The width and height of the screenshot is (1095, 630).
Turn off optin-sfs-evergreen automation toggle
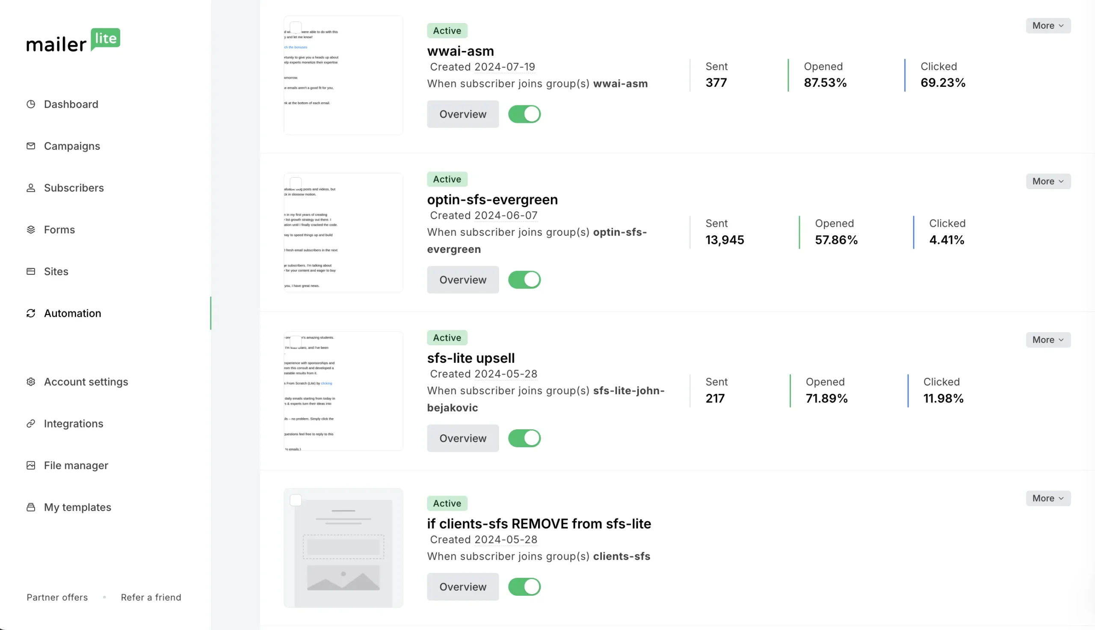524,280
